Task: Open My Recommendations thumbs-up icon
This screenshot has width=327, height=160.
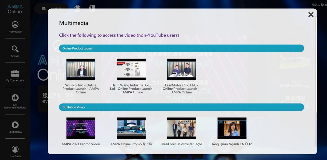Action: click(15, 98)
